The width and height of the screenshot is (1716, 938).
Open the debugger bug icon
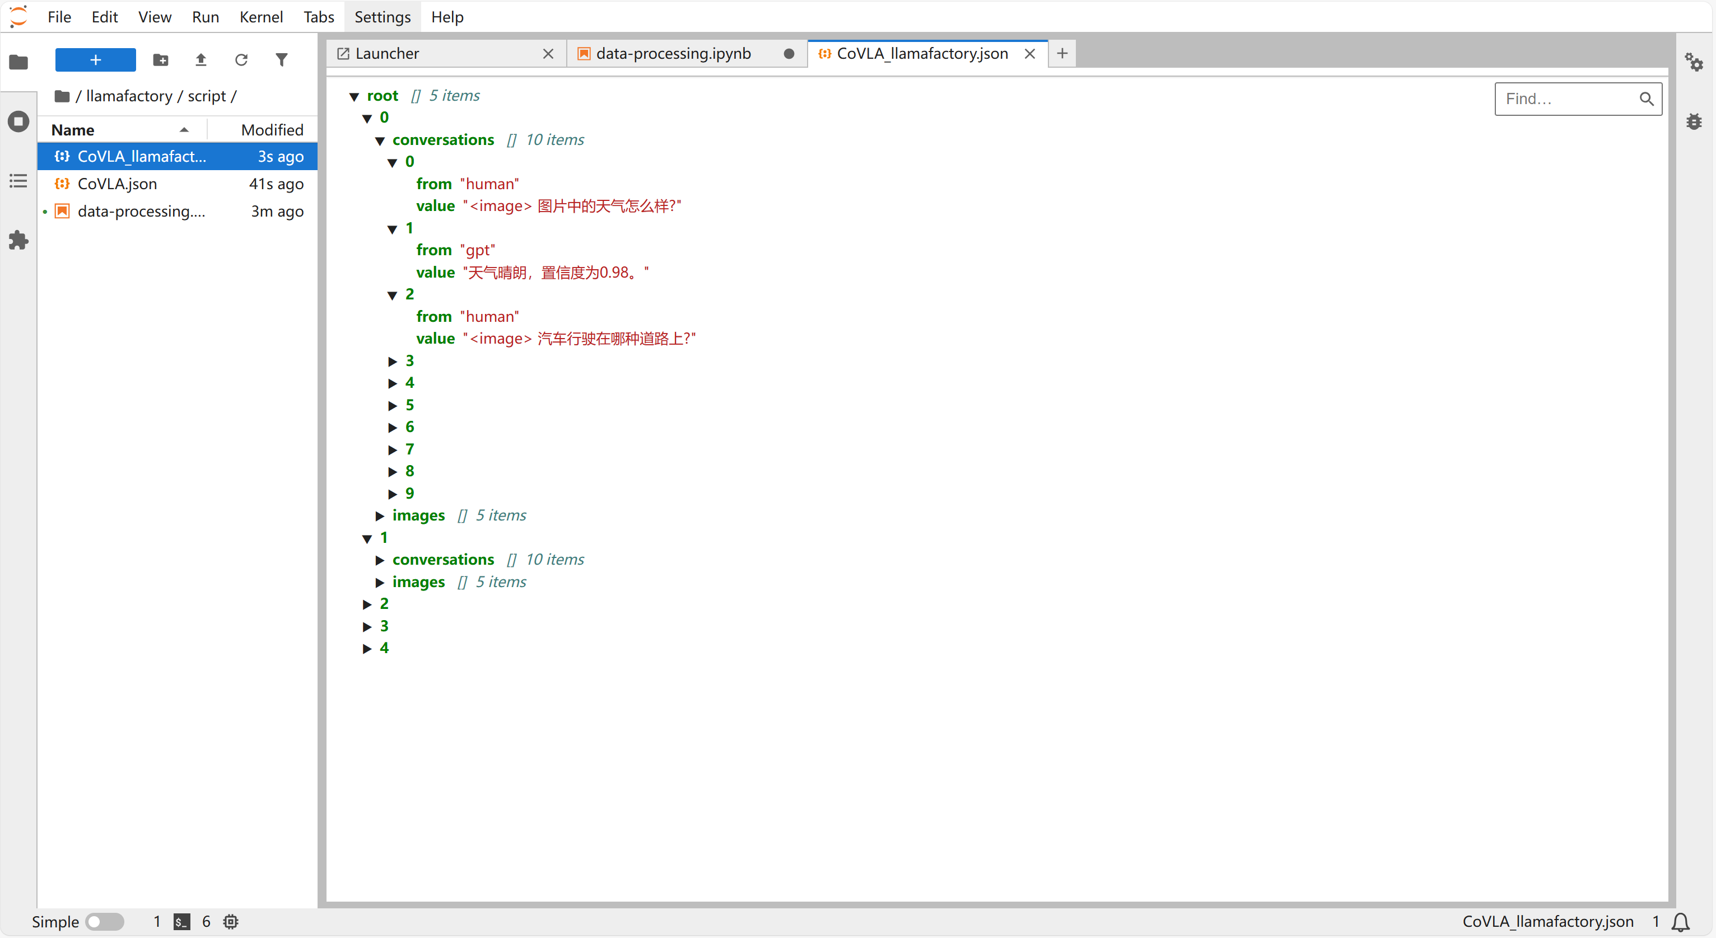pyautogui.click(x=1694, y=122)
